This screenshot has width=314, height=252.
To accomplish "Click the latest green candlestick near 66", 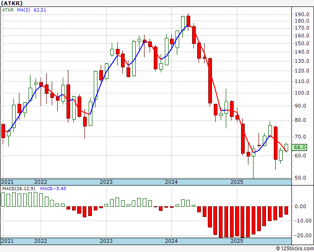I will click(x=286, y=148).
